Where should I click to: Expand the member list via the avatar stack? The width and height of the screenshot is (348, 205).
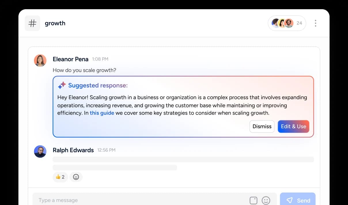point(281,23)
